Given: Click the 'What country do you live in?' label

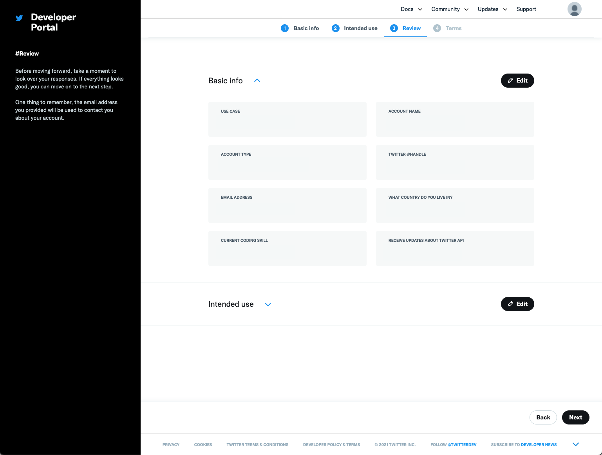Looking at the screenshot, I should coord(420,198).
